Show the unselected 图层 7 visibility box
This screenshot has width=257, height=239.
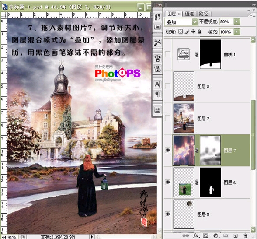[x=167, y=118]
